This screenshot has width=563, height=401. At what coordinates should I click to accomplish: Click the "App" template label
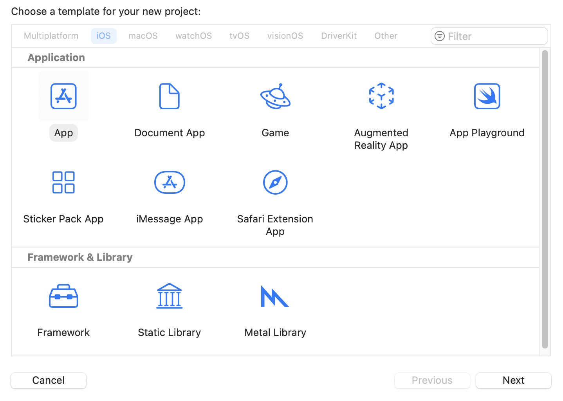click(63, 133)
